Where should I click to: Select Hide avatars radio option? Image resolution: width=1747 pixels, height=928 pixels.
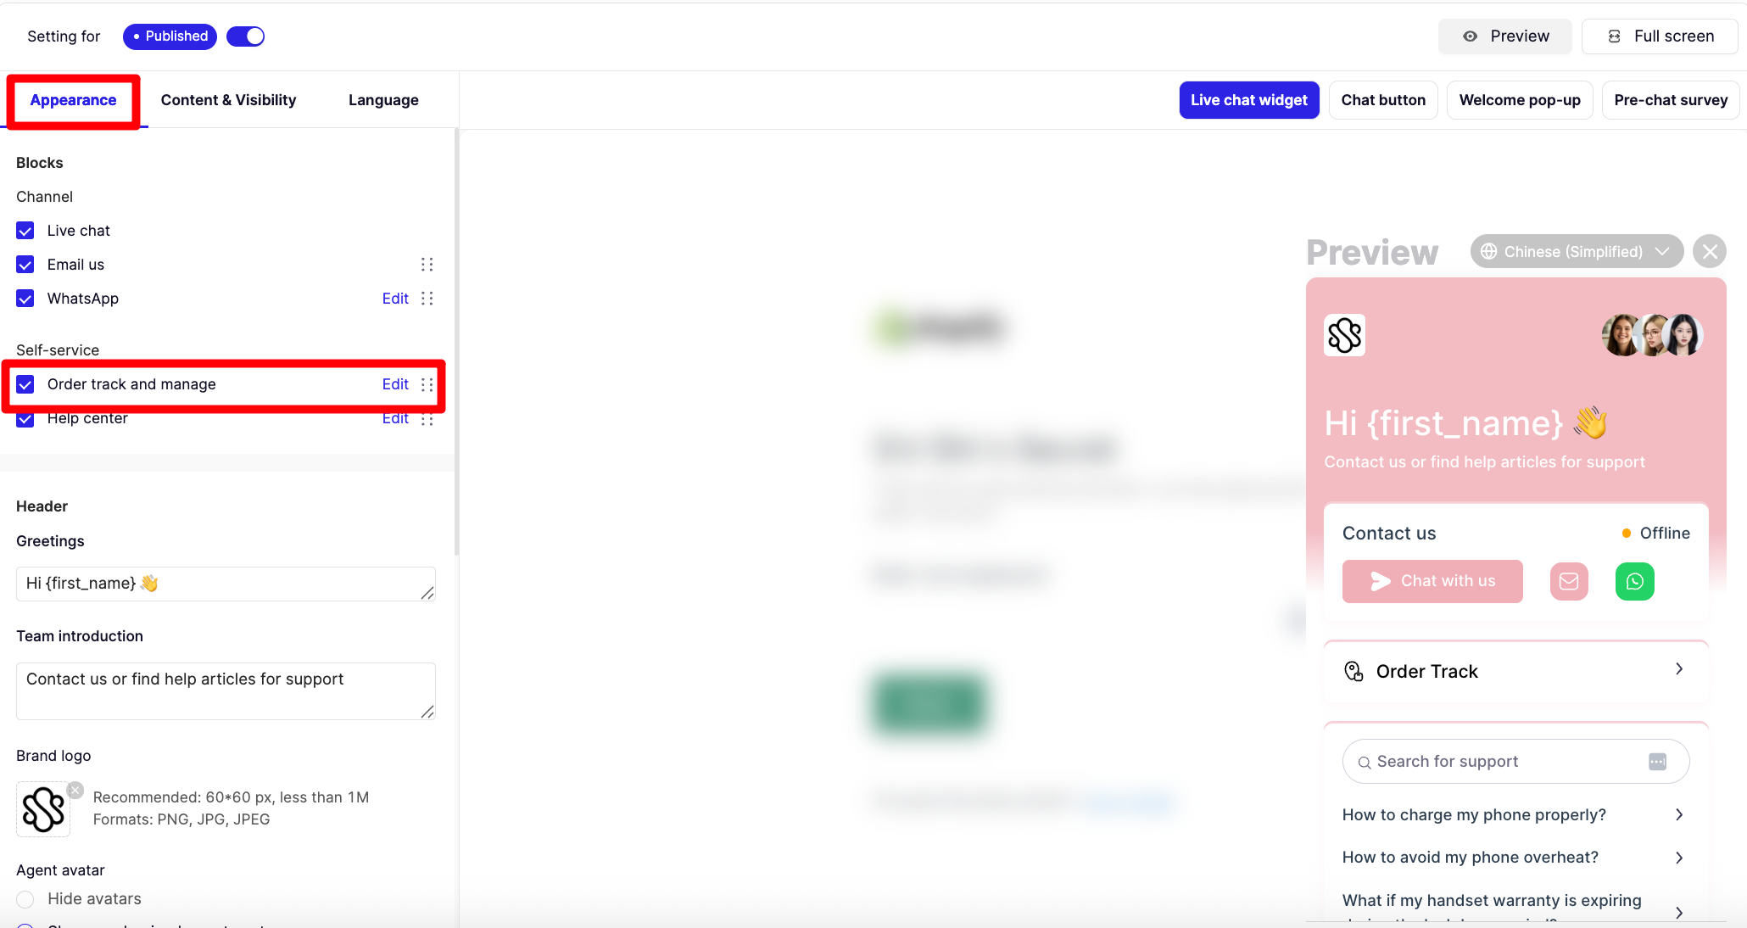[x=25, y=899]
